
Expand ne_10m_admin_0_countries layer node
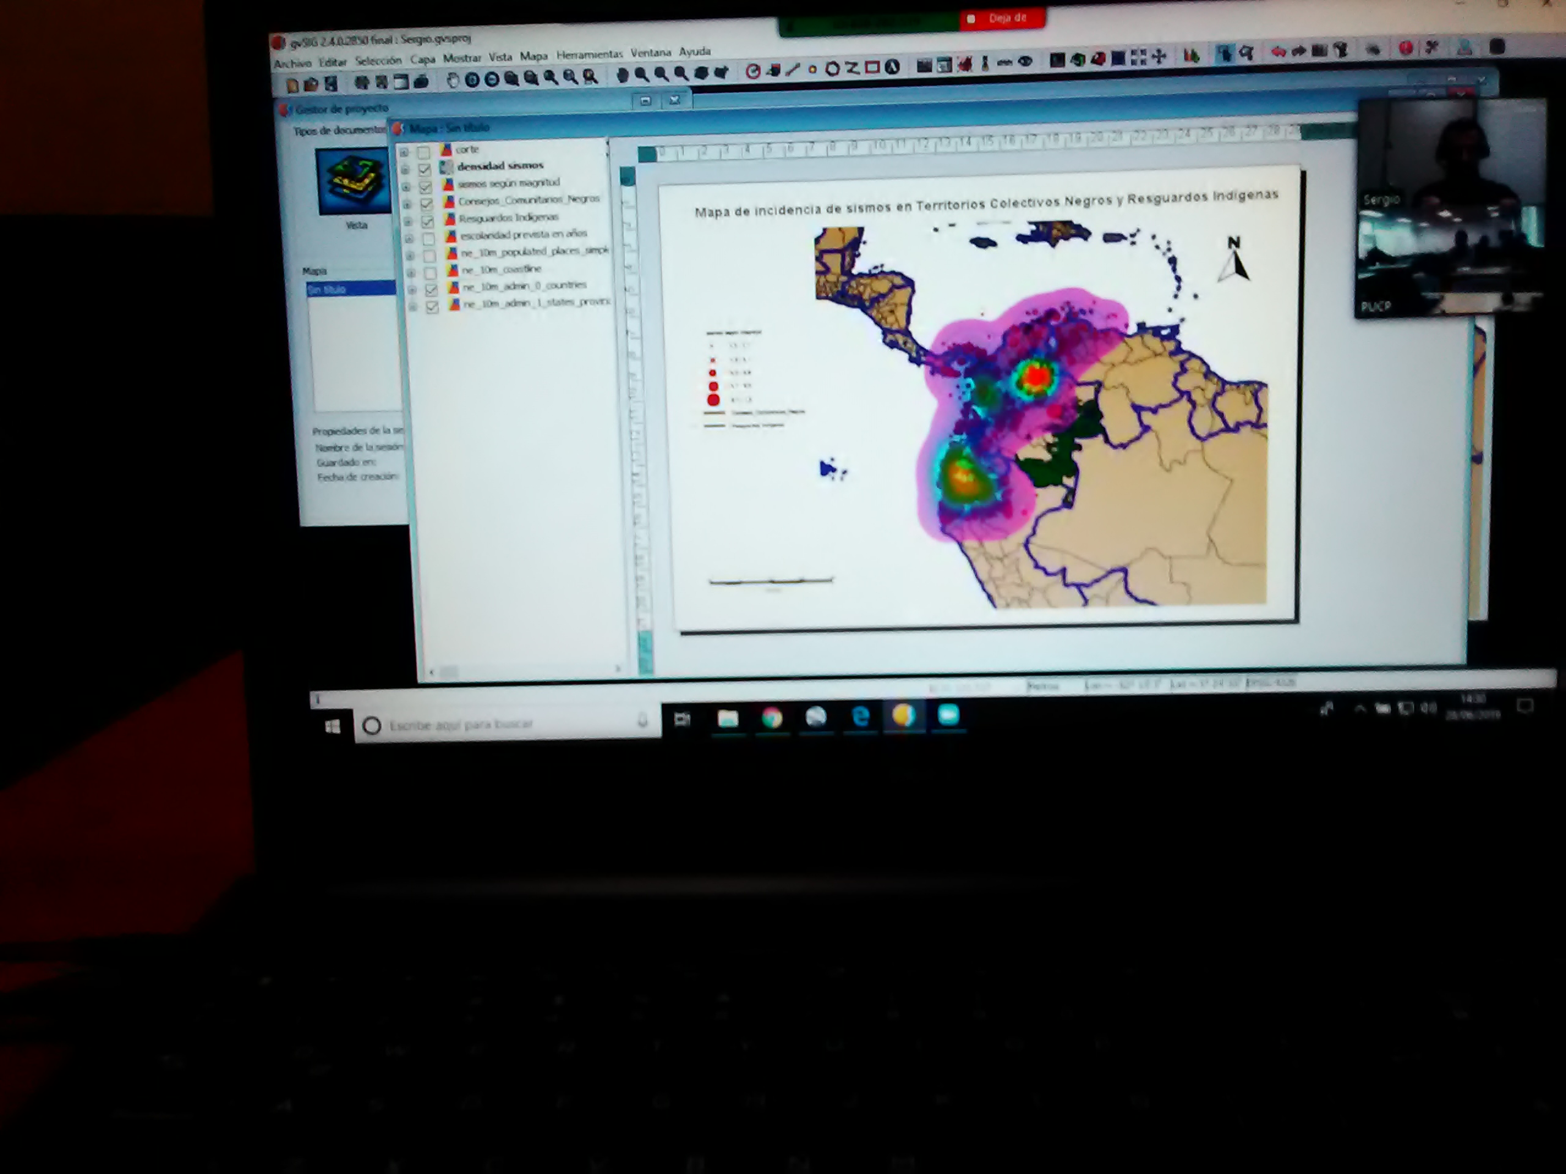pyautogui.click(x=412, y=290)
